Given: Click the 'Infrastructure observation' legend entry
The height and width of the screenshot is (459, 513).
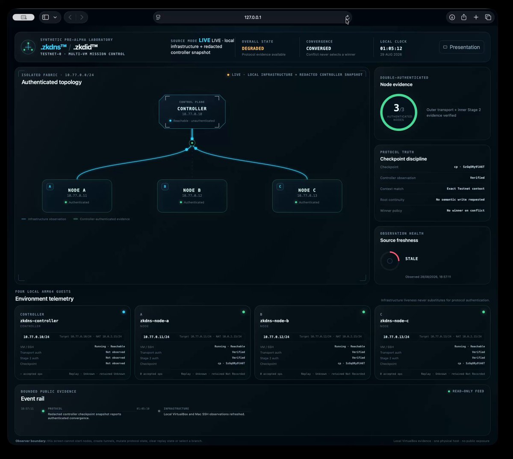Looking at the screenshot, I should click(44, 219).
